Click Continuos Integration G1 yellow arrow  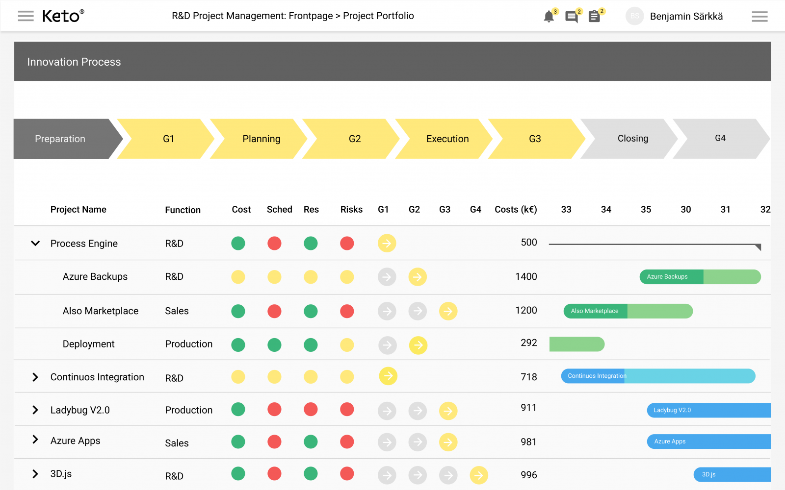tap(388, 376)
